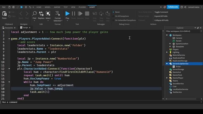The image size is (203, 114).
Task: Expand the Baseplate tree node in Explorer
Action: tap(170, 47)
